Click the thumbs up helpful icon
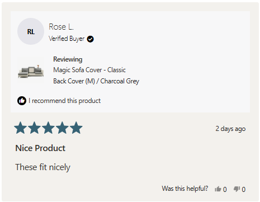This screenshot has width=260, height=202. tap(218, 189)
